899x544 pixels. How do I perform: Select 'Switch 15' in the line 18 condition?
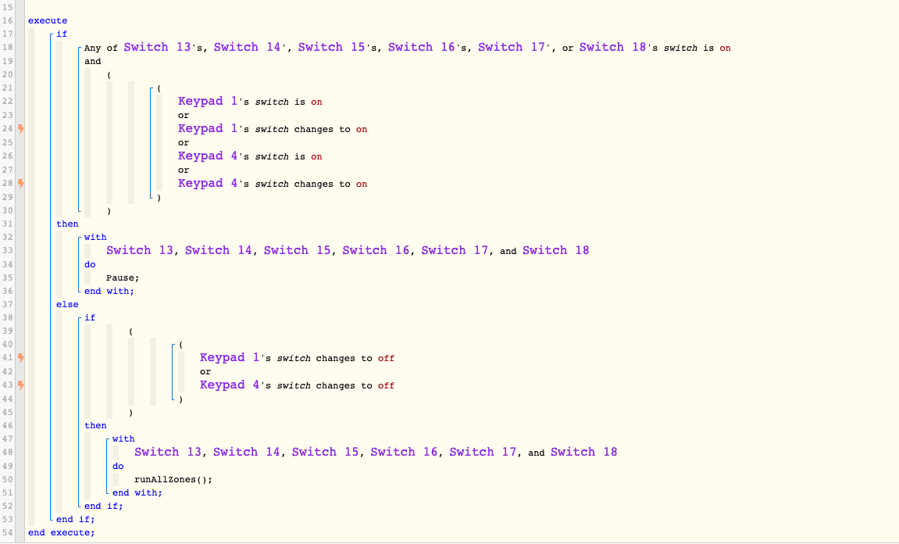(x=331, y=47)
